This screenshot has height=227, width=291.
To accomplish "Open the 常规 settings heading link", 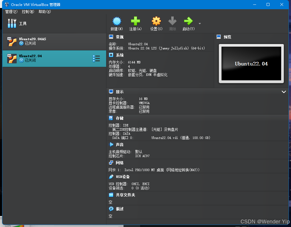I will point(120,37).
